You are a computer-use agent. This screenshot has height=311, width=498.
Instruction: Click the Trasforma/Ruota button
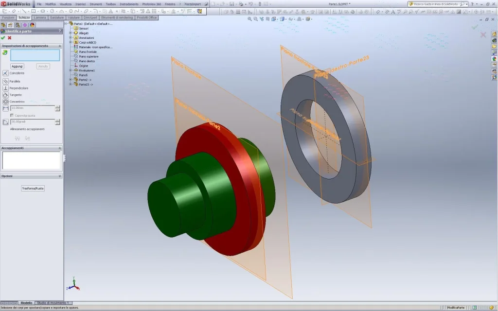click(x=33, y=189)
